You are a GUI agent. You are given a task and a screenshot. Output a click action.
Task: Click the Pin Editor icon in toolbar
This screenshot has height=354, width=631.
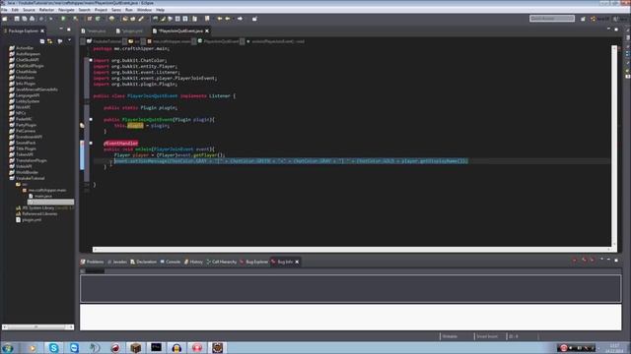coord(254,19)
